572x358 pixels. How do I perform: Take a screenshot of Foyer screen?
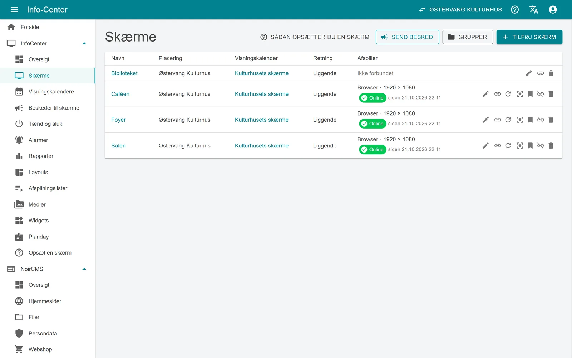(x=520, y=120)
